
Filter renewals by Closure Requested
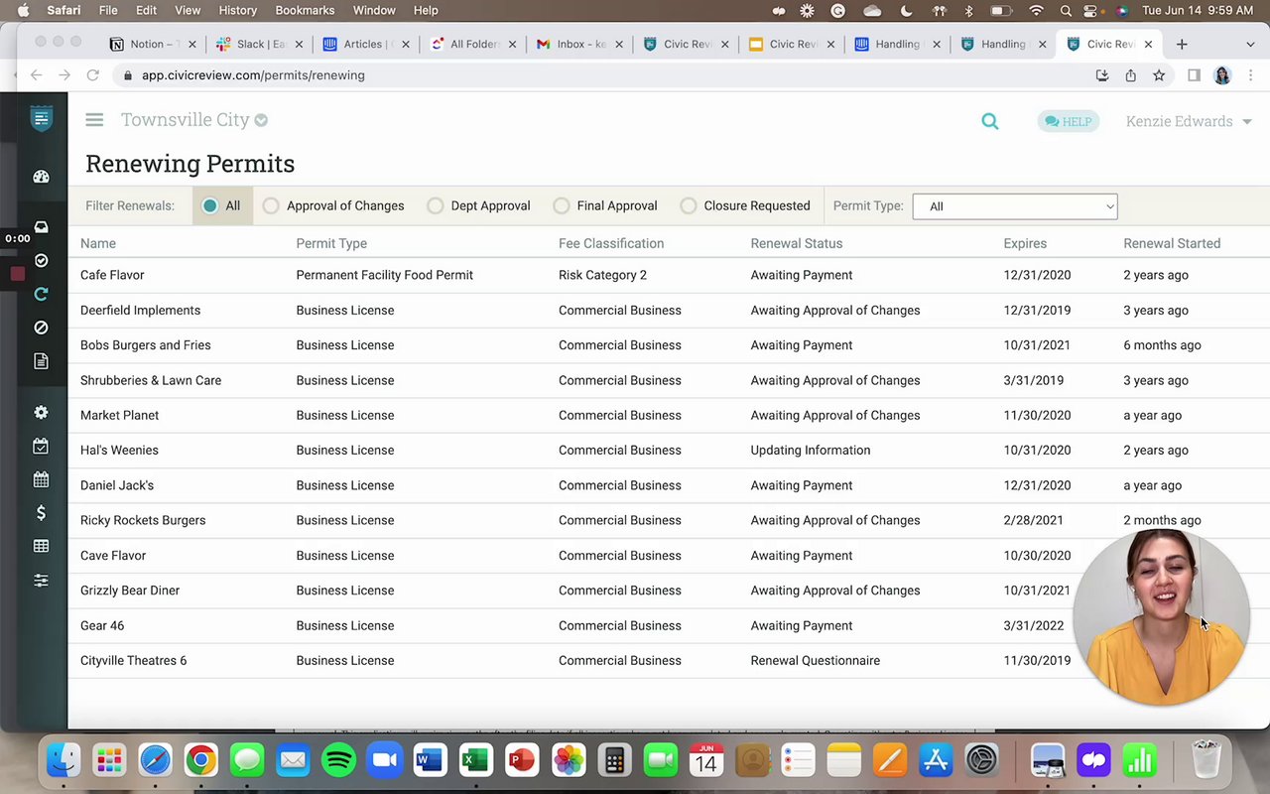[x=745, y=205]
